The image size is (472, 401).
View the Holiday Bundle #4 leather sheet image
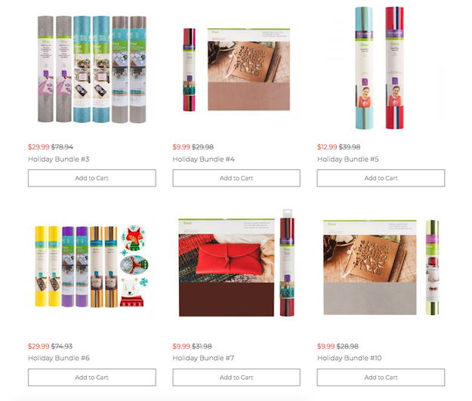(x=236, y=69)
